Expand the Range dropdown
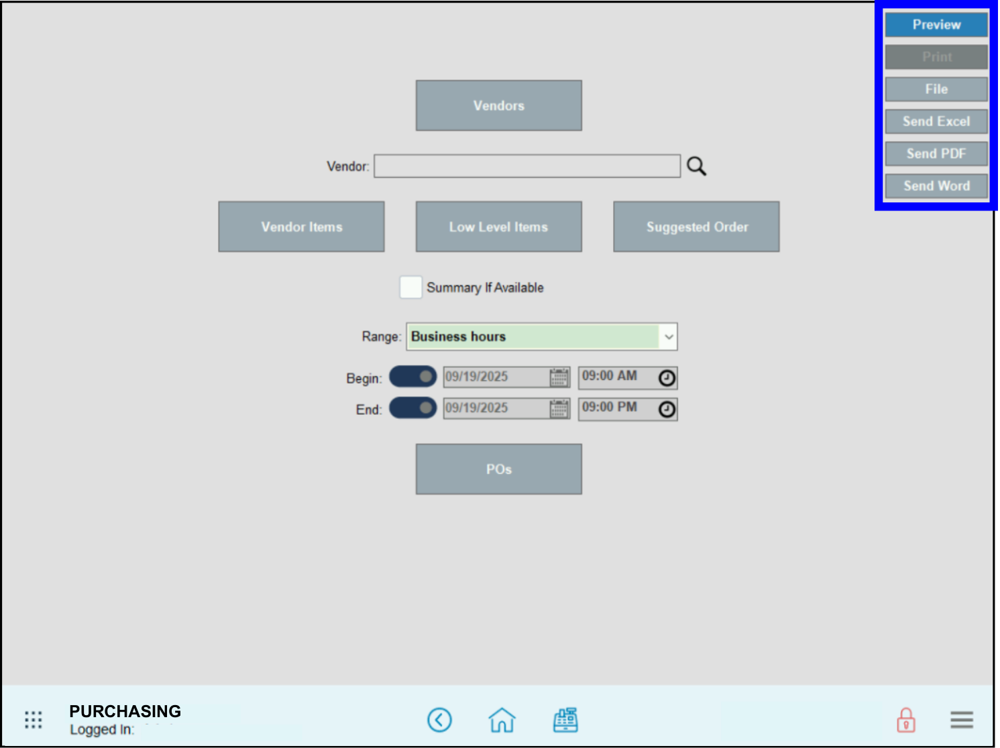The image size is (1000, 748). coord(668,337)
